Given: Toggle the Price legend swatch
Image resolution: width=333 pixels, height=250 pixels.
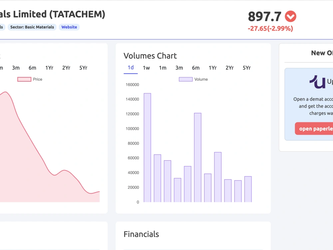Looking at the screenshot, I should coord(24,79).
